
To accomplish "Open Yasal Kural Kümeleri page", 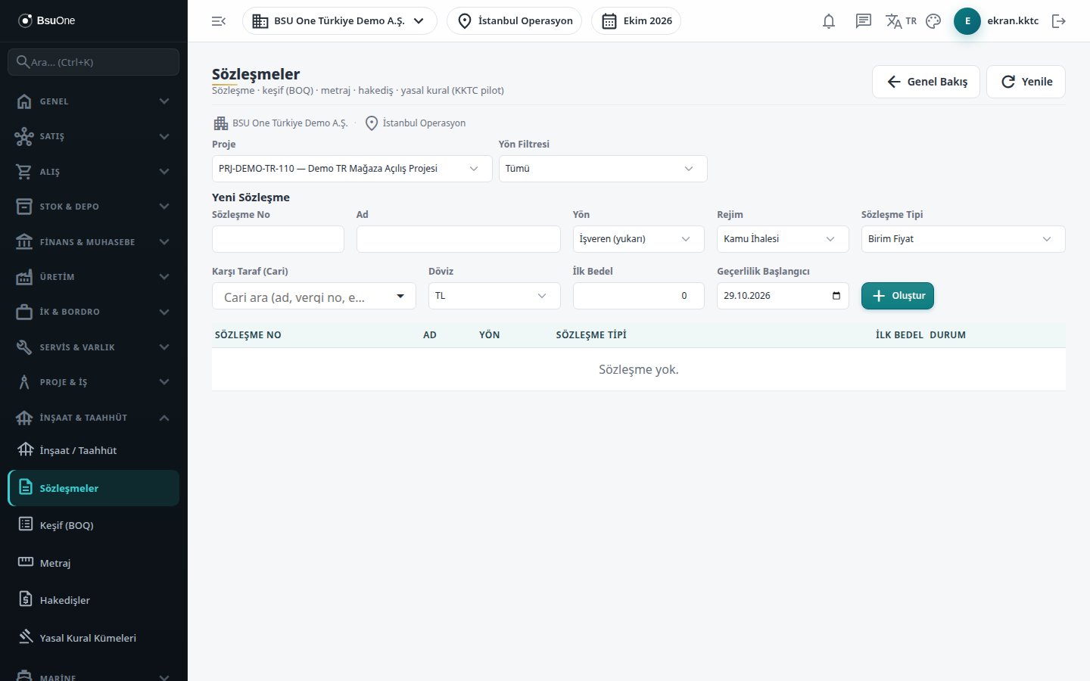I will click(94, 638).
